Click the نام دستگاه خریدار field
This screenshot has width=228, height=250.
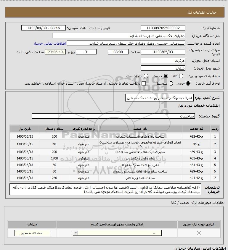[x=119, y=36]
